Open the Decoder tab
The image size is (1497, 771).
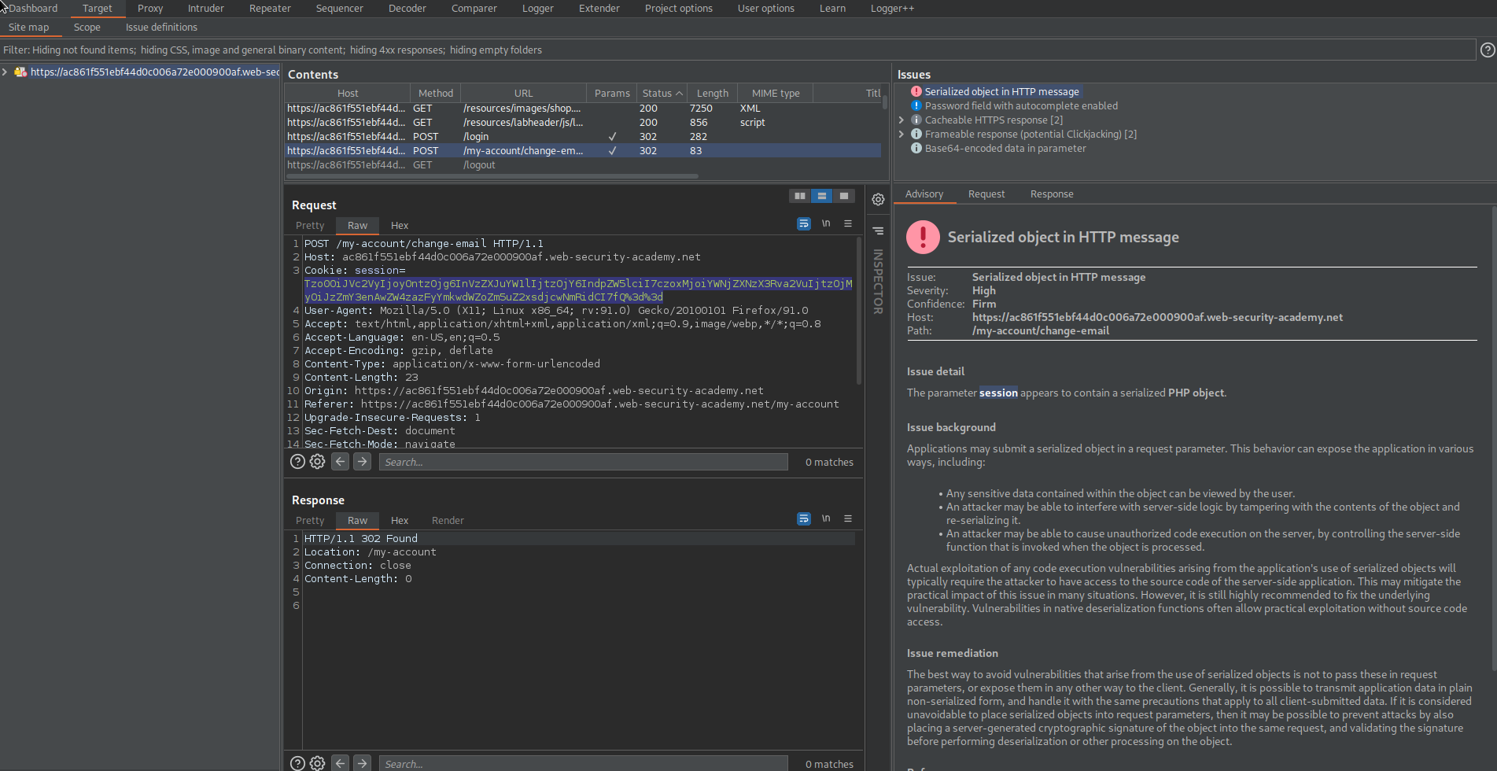point(407,9)
